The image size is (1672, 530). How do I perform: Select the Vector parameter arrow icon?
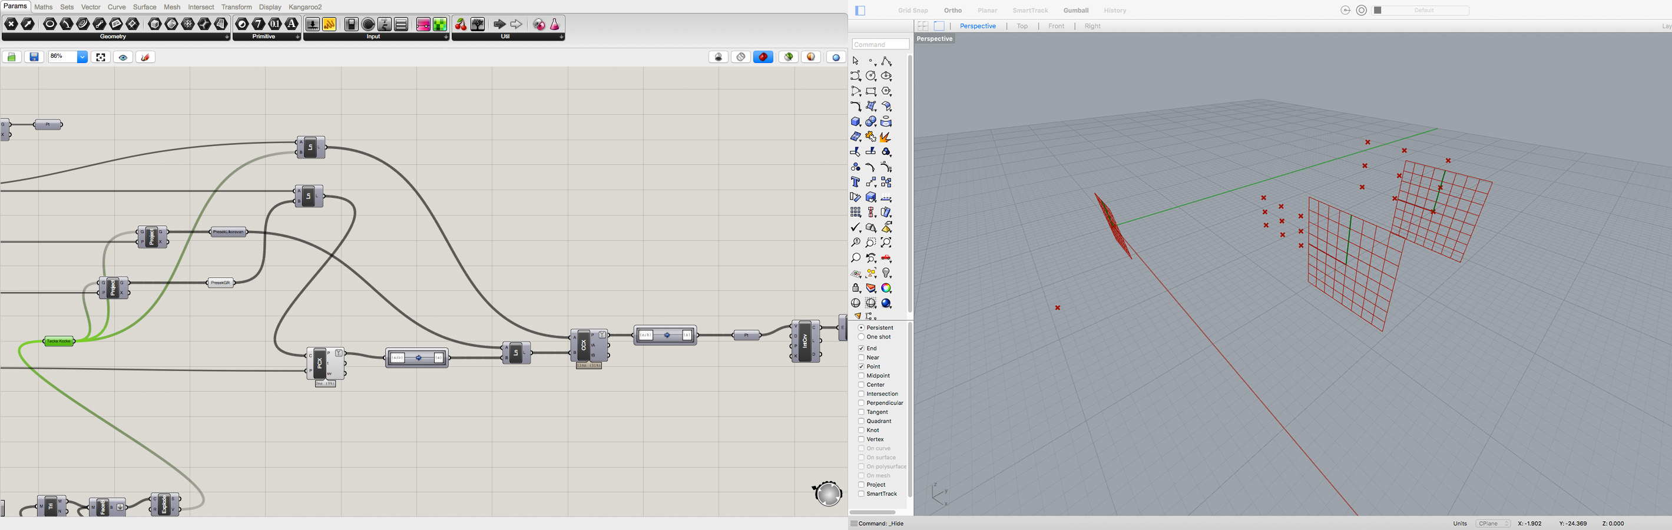[x=28, y=24]
